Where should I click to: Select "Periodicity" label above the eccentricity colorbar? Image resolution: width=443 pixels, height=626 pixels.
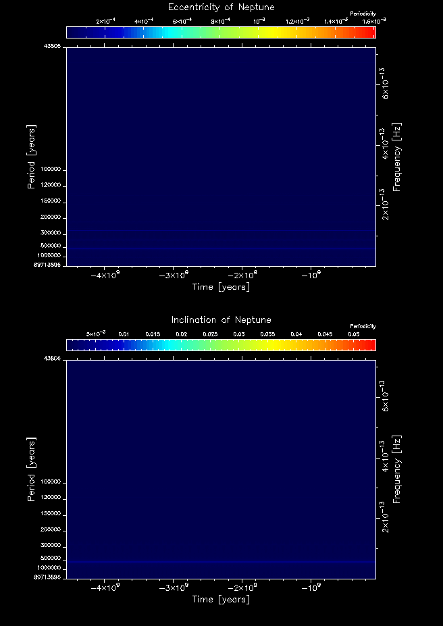(x=363, y=14)
